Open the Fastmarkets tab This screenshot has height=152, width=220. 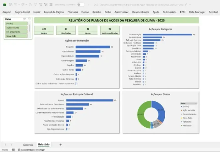(x=170, y=12)
